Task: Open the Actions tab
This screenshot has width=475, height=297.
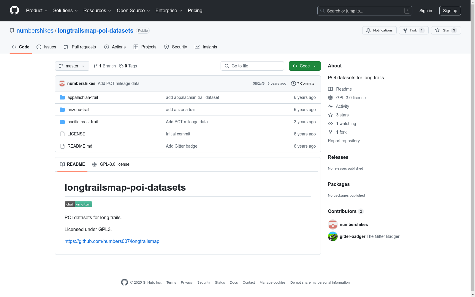Action: 115,47
